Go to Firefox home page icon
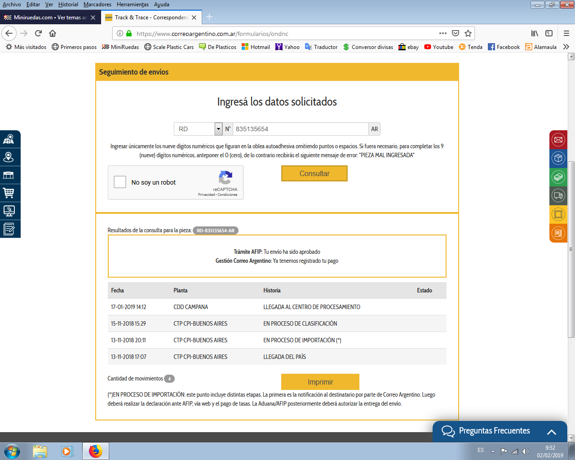The image size is (575, 460). (53, 33)
